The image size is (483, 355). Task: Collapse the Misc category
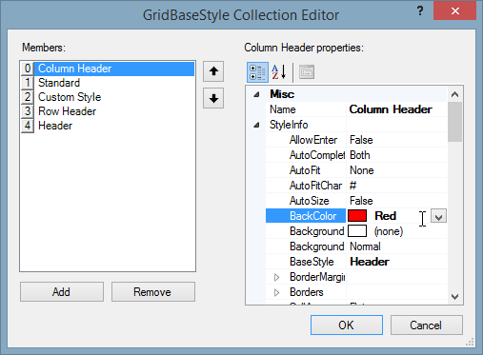pos(256,94)
